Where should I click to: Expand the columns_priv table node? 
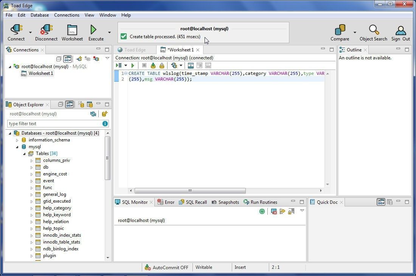coord(31,161)
